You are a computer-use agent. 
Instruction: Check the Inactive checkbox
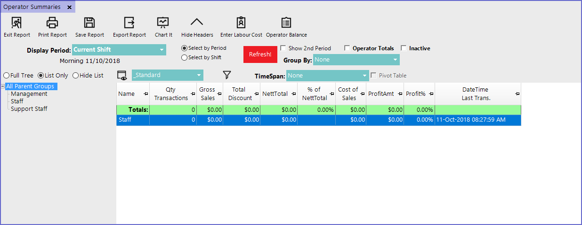[404, 48]
